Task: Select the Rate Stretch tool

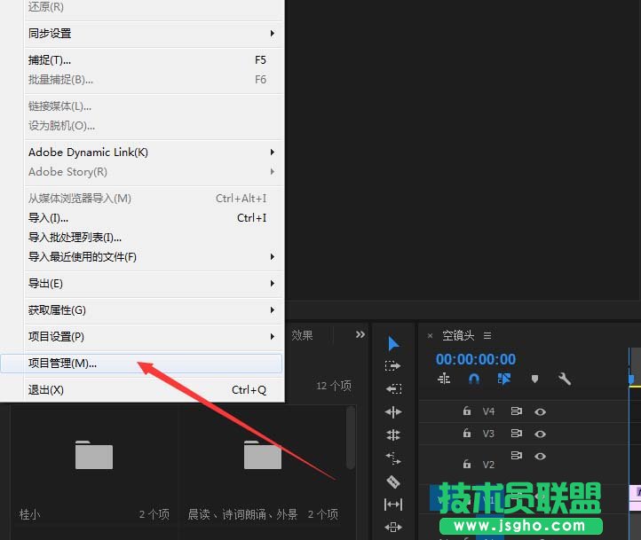Action: tap(393, 458)
